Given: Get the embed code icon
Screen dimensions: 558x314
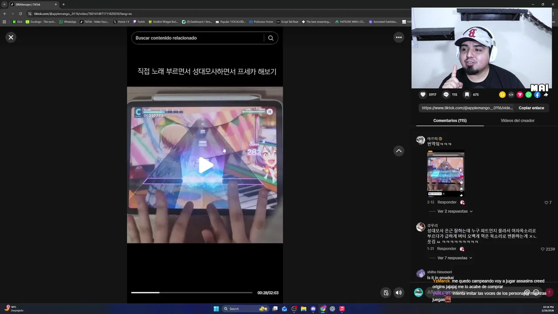Looking at the screenshot, I should coord(511,95).
